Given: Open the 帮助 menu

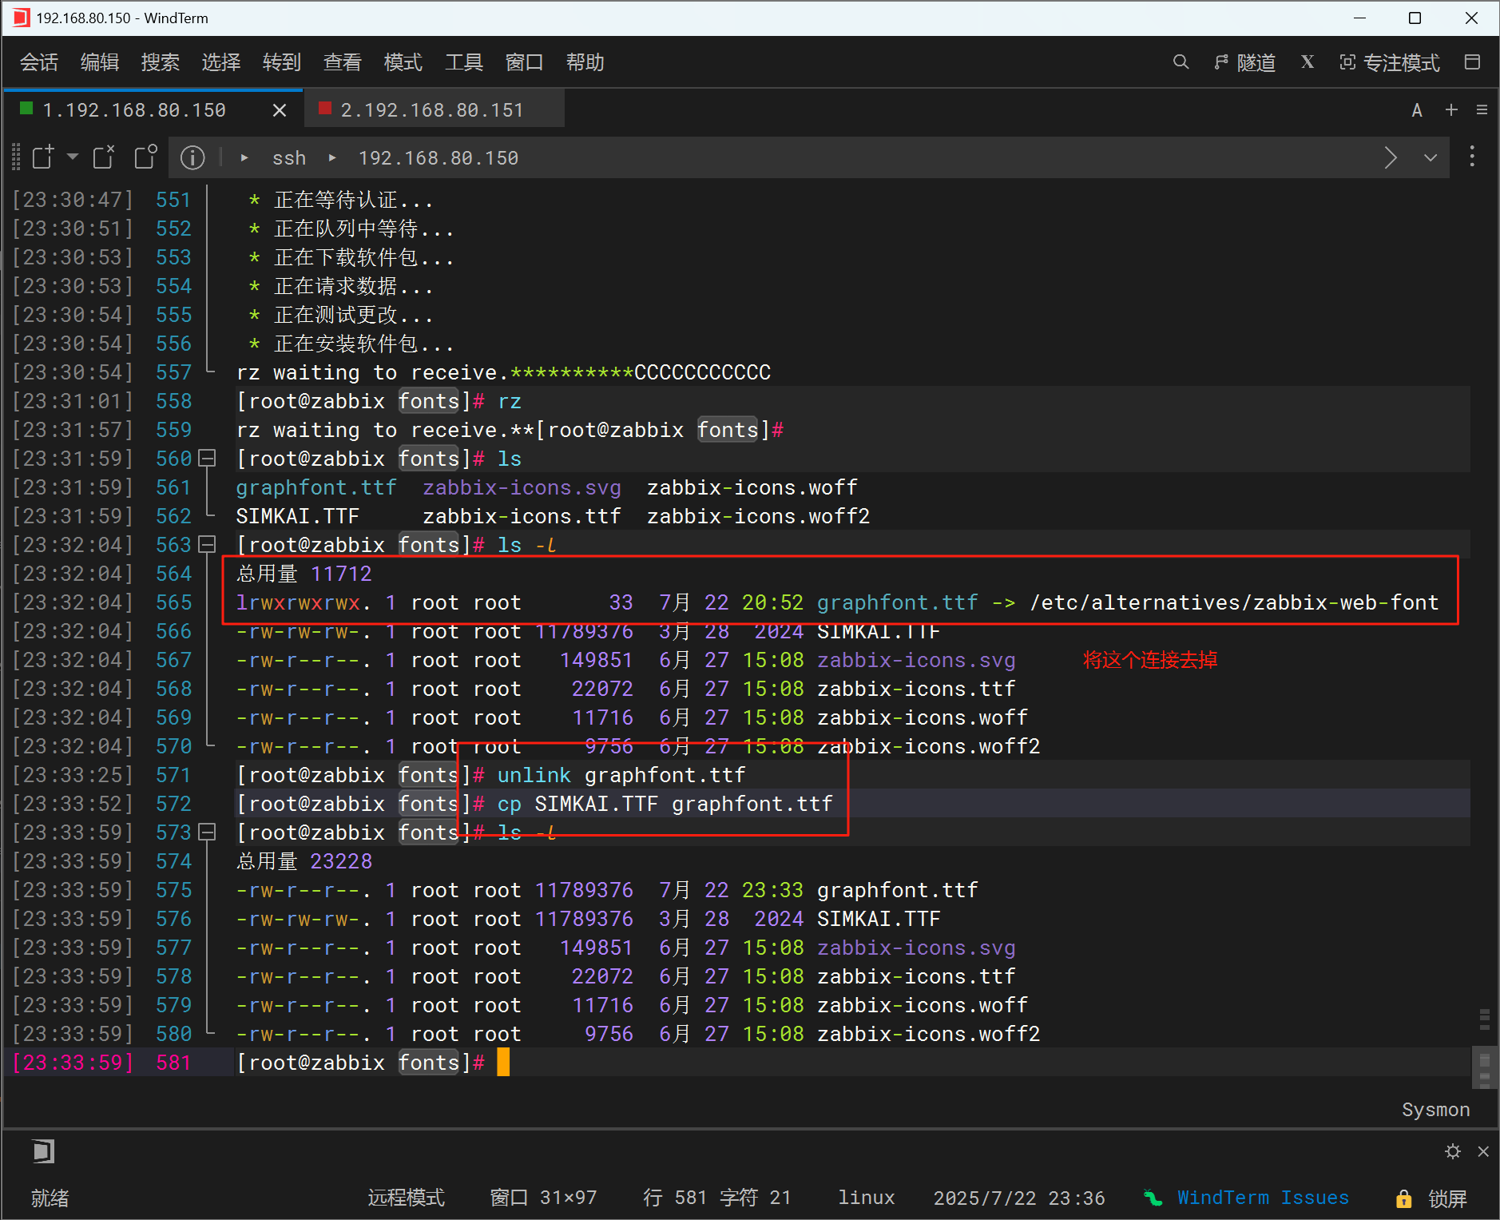Looking at the screenshot, I should pos(585,62).
